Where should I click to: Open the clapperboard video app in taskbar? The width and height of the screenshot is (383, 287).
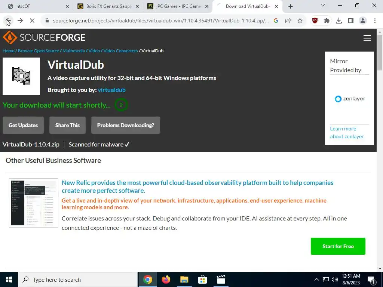221,280
